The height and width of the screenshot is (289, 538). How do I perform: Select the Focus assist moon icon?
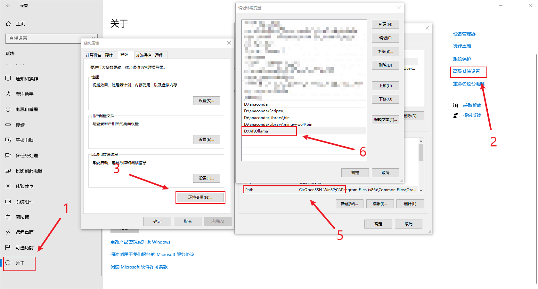8,94
